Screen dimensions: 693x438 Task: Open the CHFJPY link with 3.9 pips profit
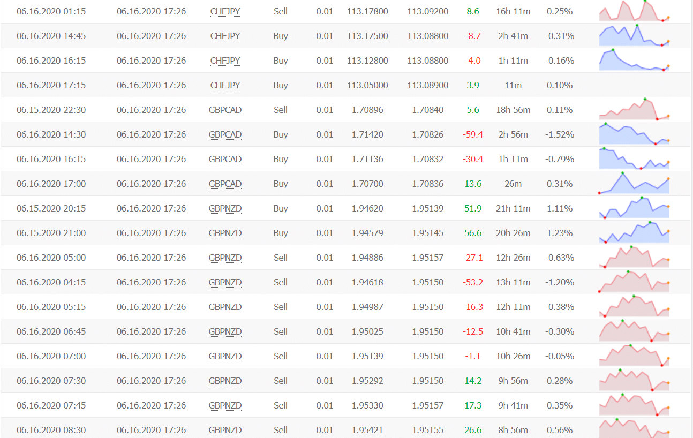point(225,85)
